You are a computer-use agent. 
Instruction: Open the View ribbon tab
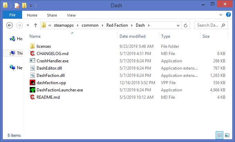point(72,15)
